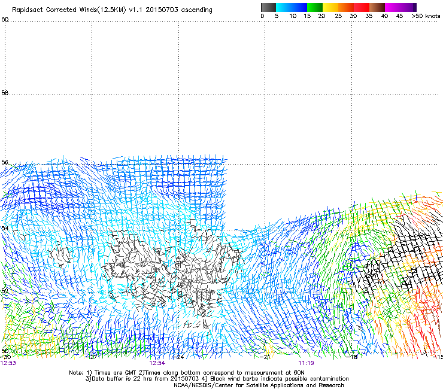Click the purple '12:53' swath time
The width and height of the screenshot is (443, 389).
pos(8,363)
